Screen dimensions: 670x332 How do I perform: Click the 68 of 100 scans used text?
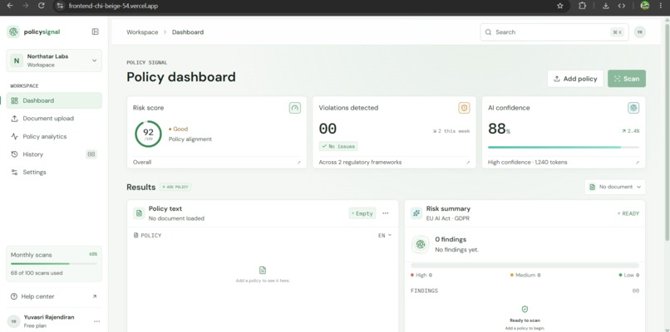(x=37, y=273)
